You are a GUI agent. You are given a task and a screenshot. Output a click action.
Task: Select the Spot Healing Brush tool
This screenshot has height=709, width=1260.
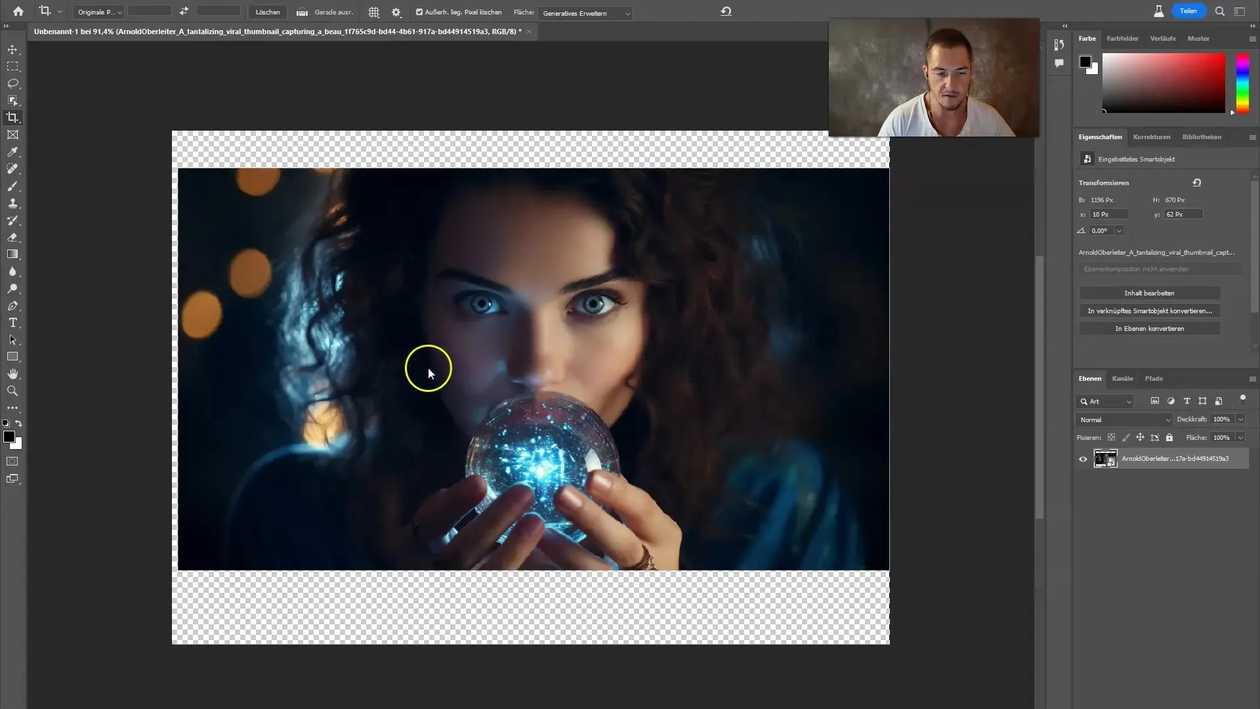(12, 169)
